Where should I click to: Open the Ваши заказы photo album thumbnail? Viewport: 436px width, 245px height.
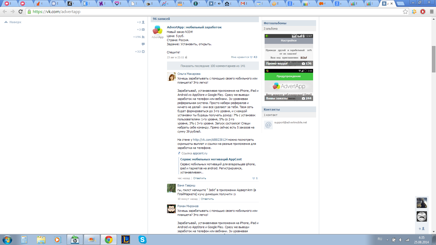click(289, 85)
